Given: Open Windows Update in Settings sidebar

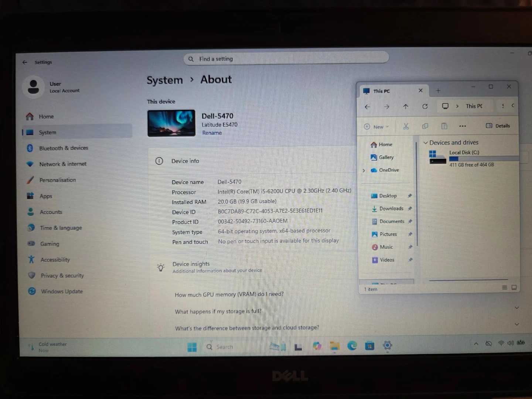Looking at the screenshot, I should [62, 291].
